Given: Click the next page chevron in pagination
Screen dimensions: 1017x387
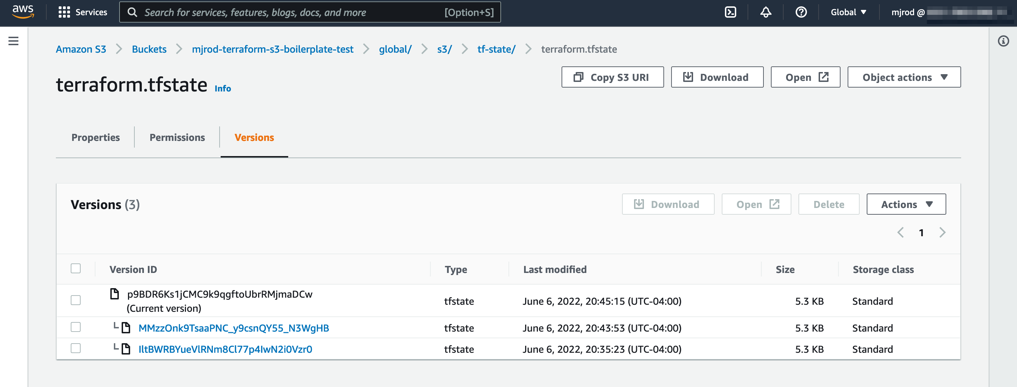Looking at the screenshot, I should coord(943,233).
